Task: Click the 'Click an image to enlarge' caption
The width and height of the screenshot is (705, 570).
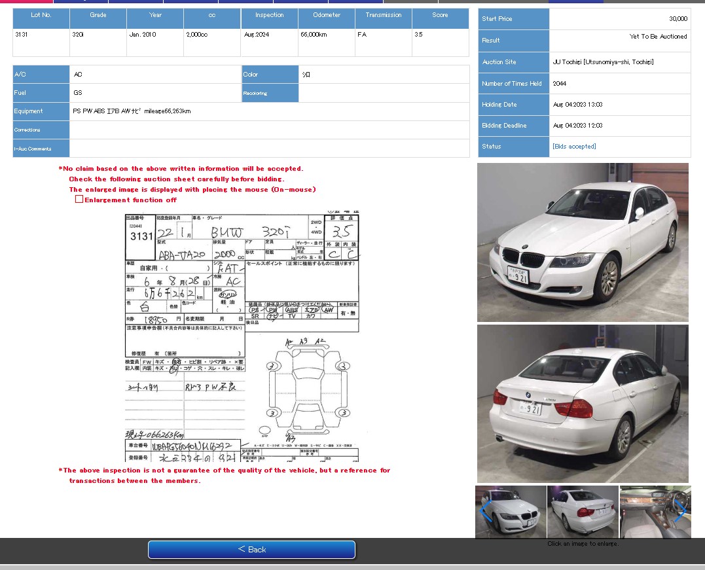Action: tap(583, 543)
